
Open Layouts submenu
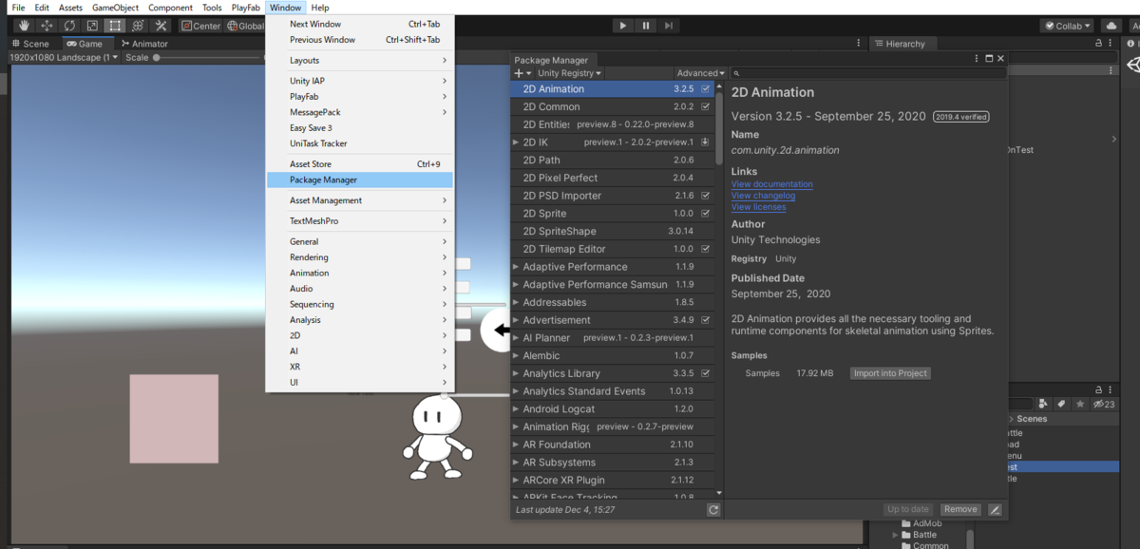pyautogui.click(x=359, y=61)
